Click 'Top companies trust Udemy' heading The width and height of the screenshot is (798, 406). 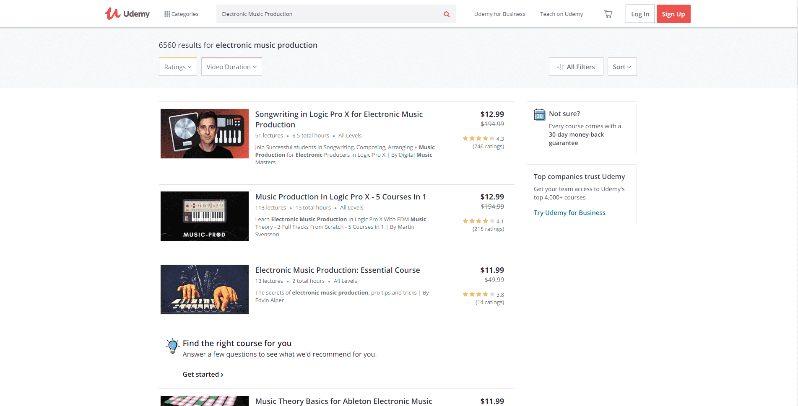(579, 177)
